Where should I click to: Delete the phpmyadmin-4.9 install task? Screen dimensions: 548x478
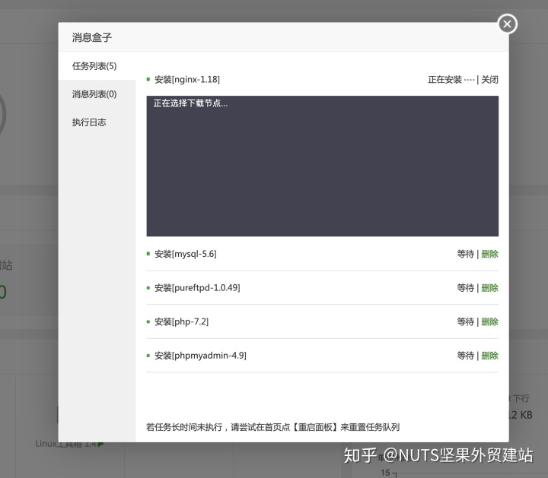489,356
